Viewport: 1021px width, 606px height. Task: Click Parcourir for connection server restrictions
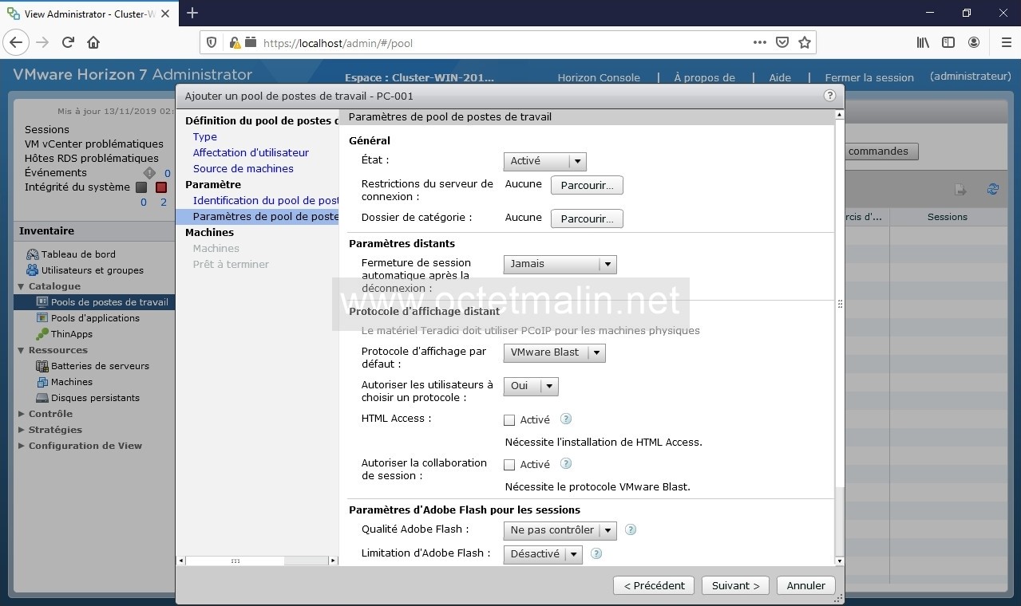587,186
